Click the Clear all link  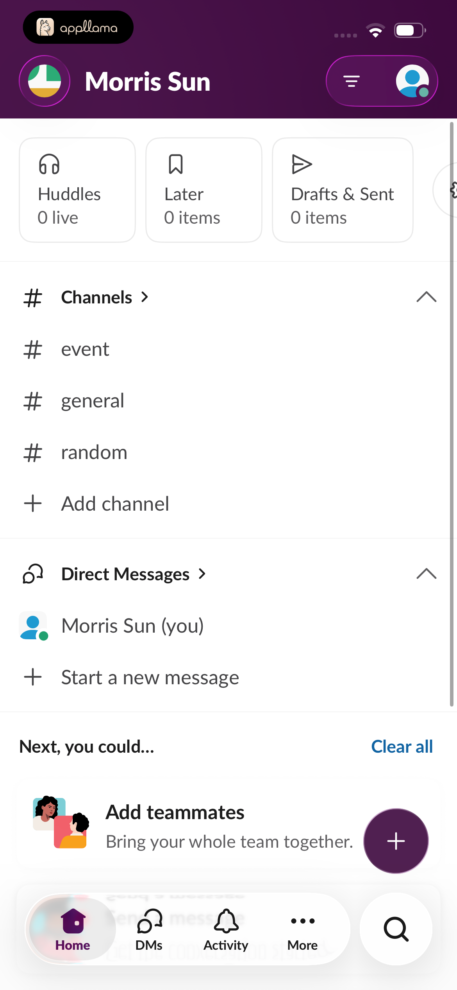[x=402, y=746]
